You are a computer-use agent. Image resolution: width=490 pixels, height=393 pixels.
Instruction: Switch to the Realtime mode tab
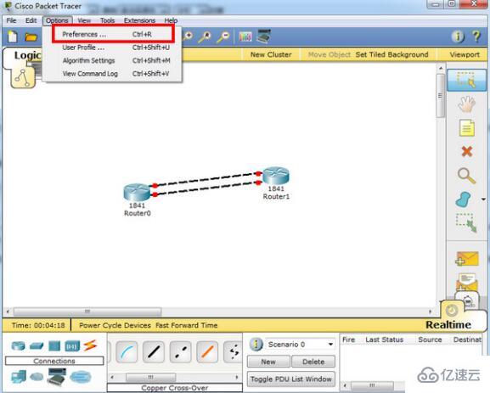(x=448, y=325)
